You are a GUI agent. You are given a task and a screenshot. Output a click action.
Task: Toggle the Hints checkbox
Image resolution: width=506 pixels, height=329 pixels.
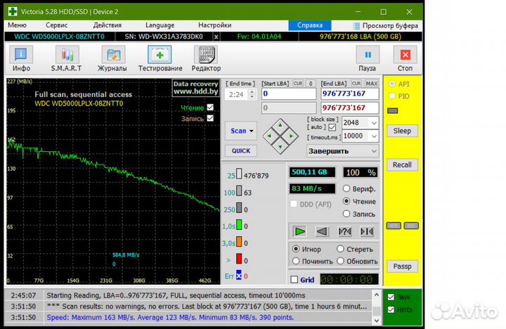(x=391, y=309)
